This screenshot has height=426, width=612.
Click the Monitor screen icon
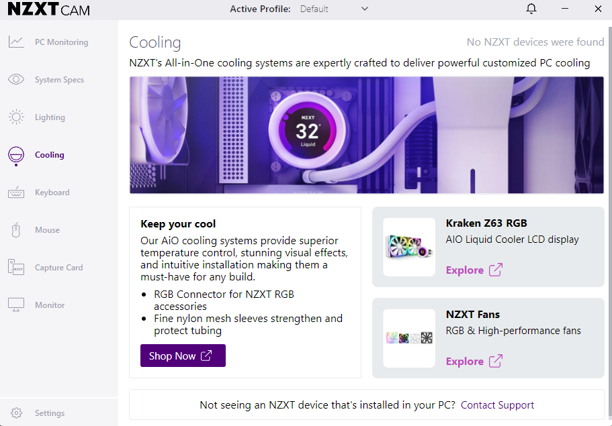click(16, 305)
